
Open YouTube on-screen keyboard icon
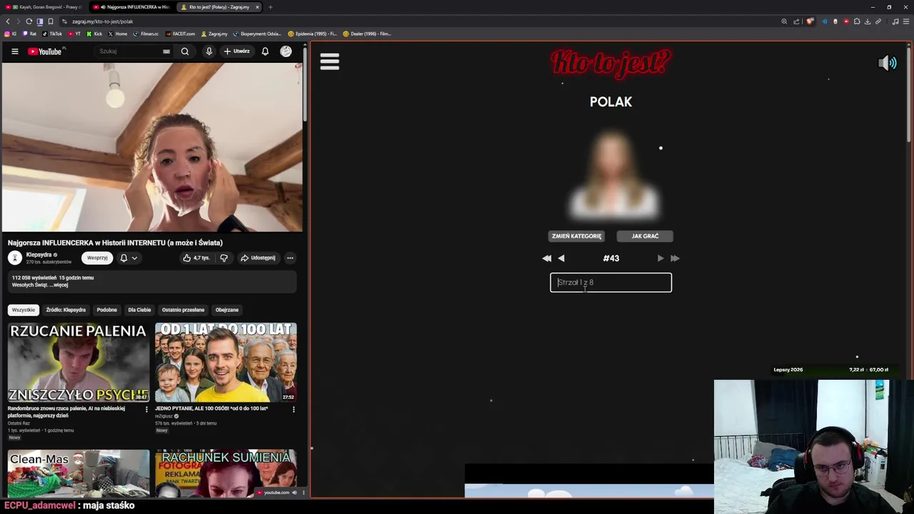[x=166, y=51]
